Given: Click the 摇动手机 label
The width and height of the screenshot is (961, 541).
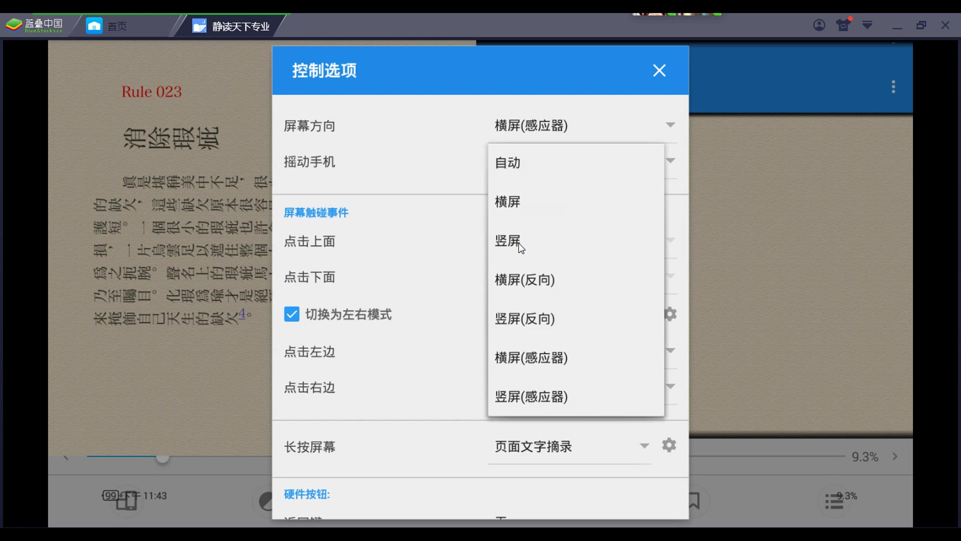Looking at the screenshot, I should click(309, 162).
